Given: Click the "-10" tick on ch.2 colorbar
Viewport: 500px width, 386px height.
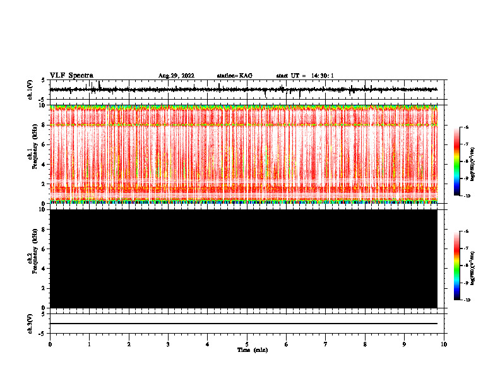Looking at the screenshot, I should tap(467, 300).
